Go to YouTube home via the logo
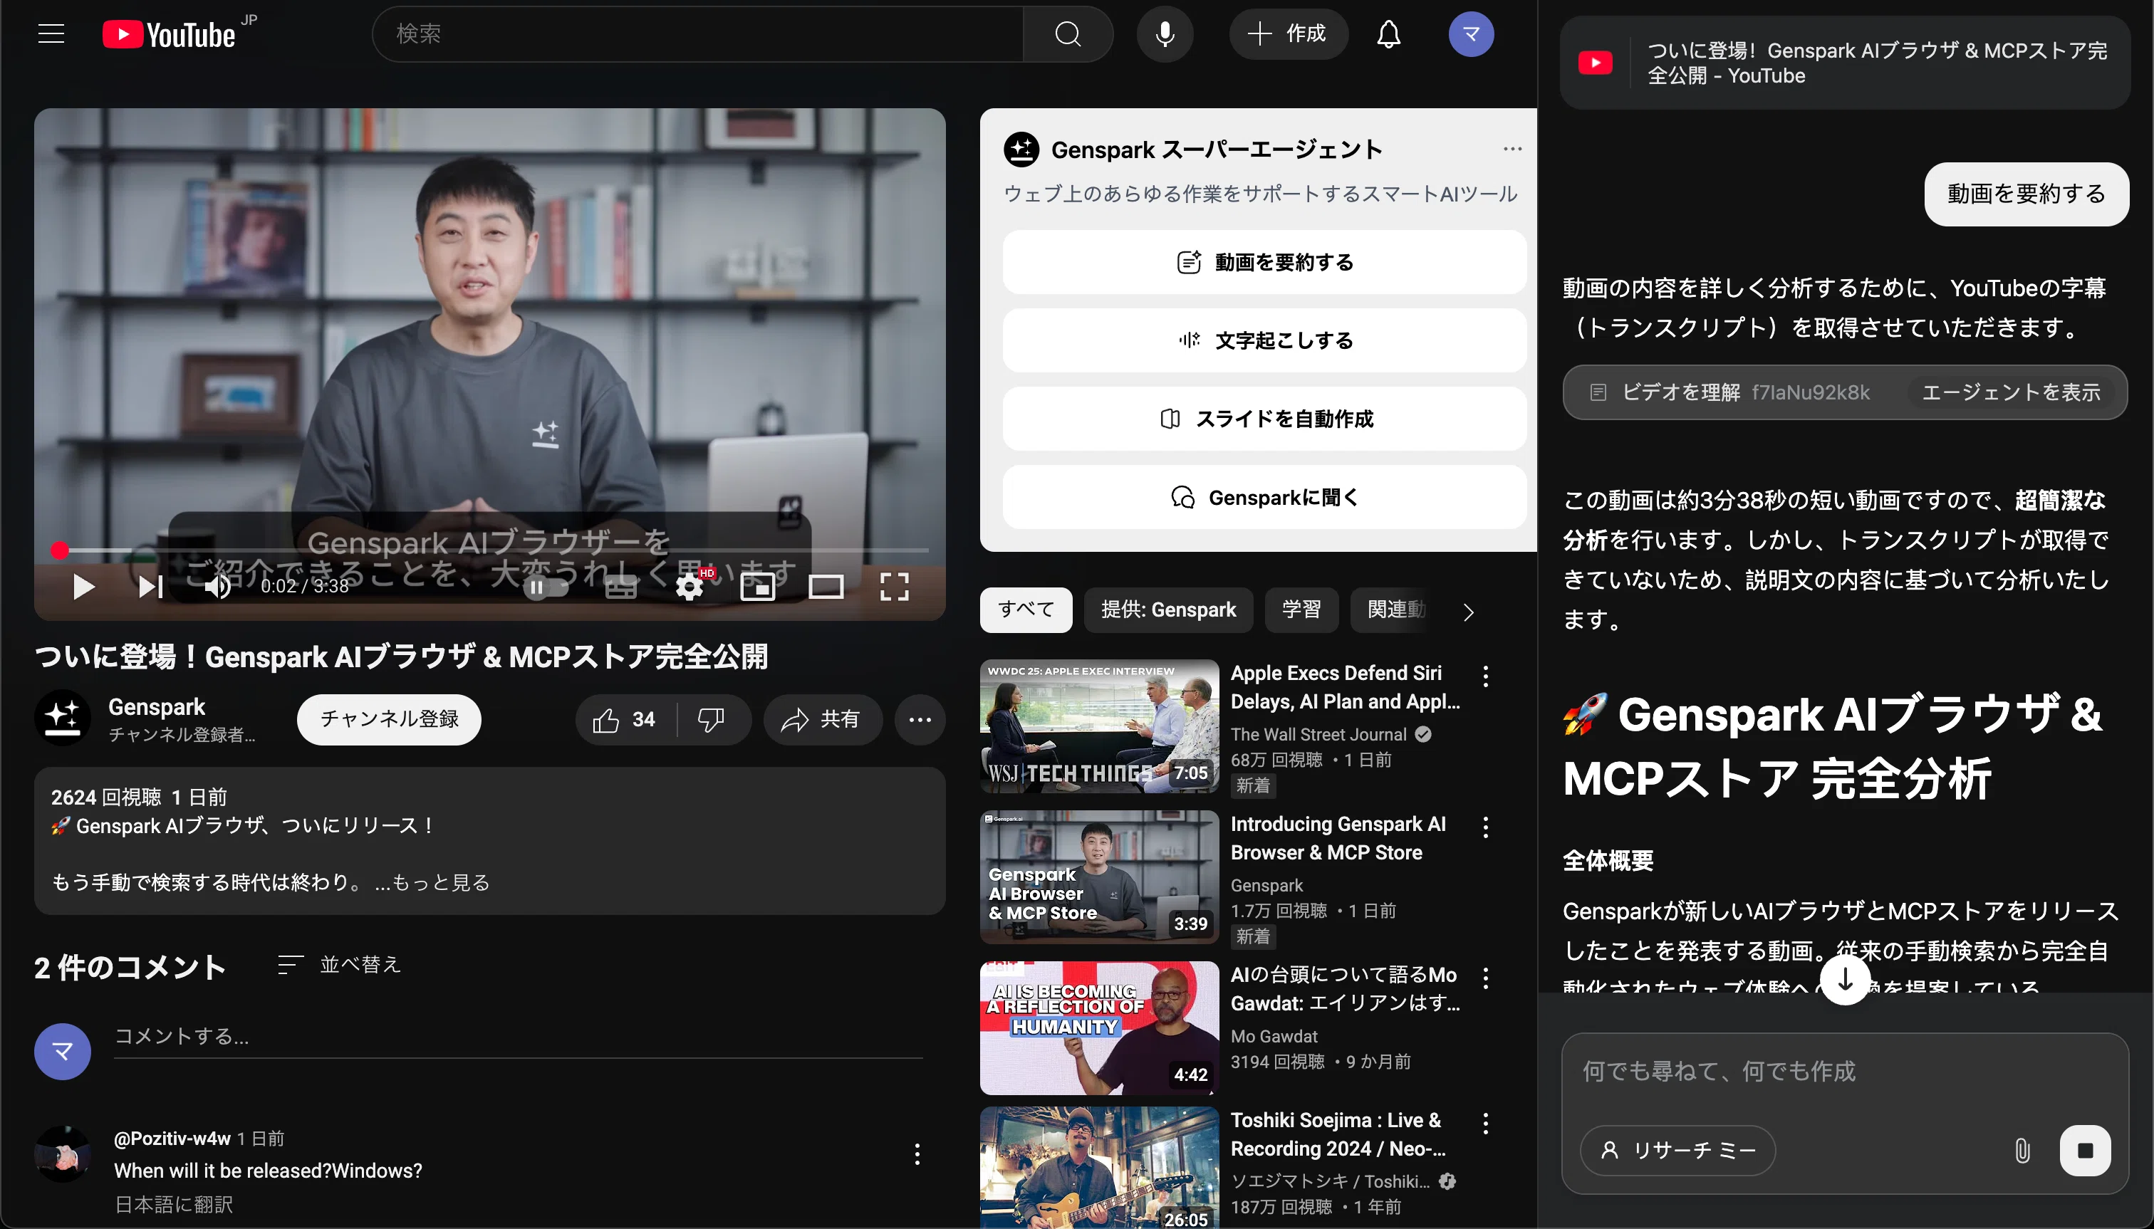 point(169,35)
